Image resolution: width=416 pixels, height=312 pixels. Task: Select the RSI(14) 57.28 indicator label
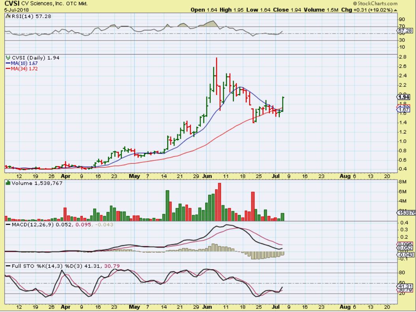31,16
